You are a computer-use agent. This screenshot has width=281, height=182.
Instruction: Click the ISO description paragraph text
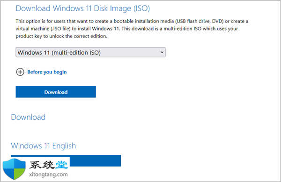[132, 29]
